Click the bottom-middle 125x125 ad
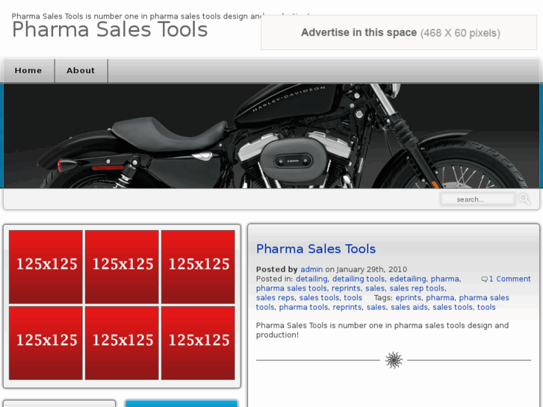 [x=122, y=343]
